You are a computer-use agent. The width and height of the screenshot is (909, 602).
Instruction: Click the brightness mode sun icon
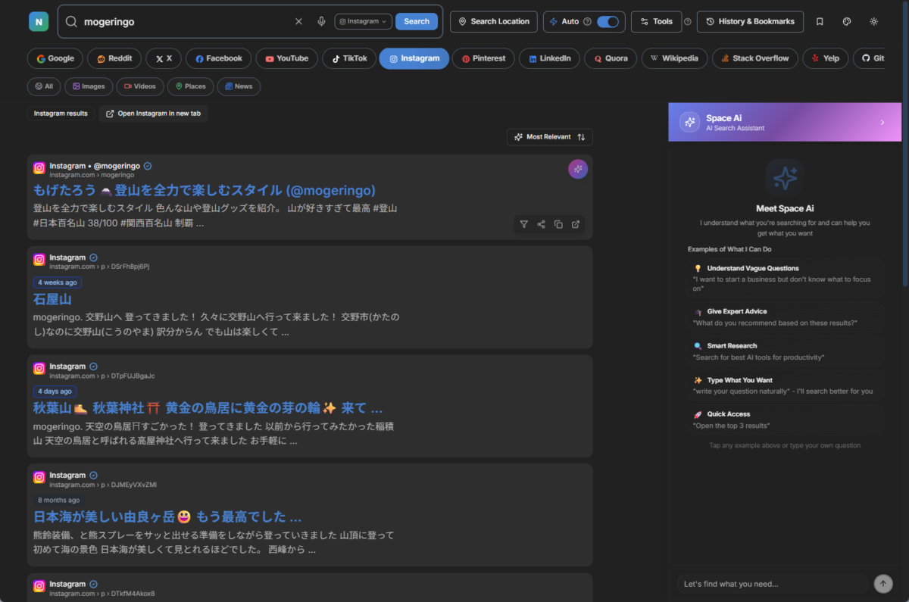pos(873,21)
